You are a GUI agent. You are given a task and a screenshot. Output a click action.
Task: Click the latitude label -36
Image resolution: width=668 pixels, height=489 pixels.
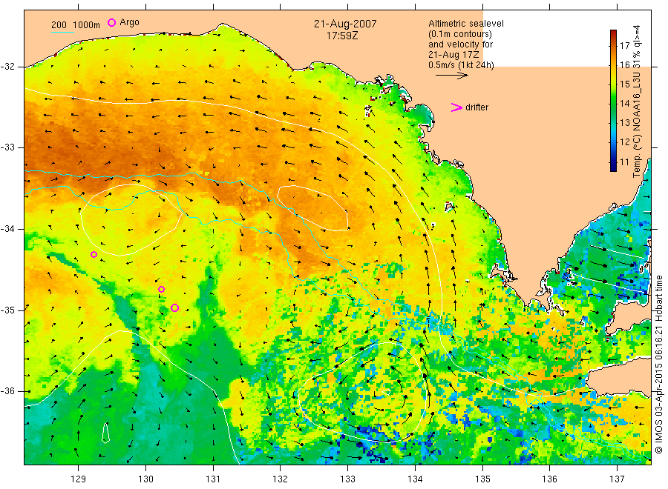click(7, 390)
